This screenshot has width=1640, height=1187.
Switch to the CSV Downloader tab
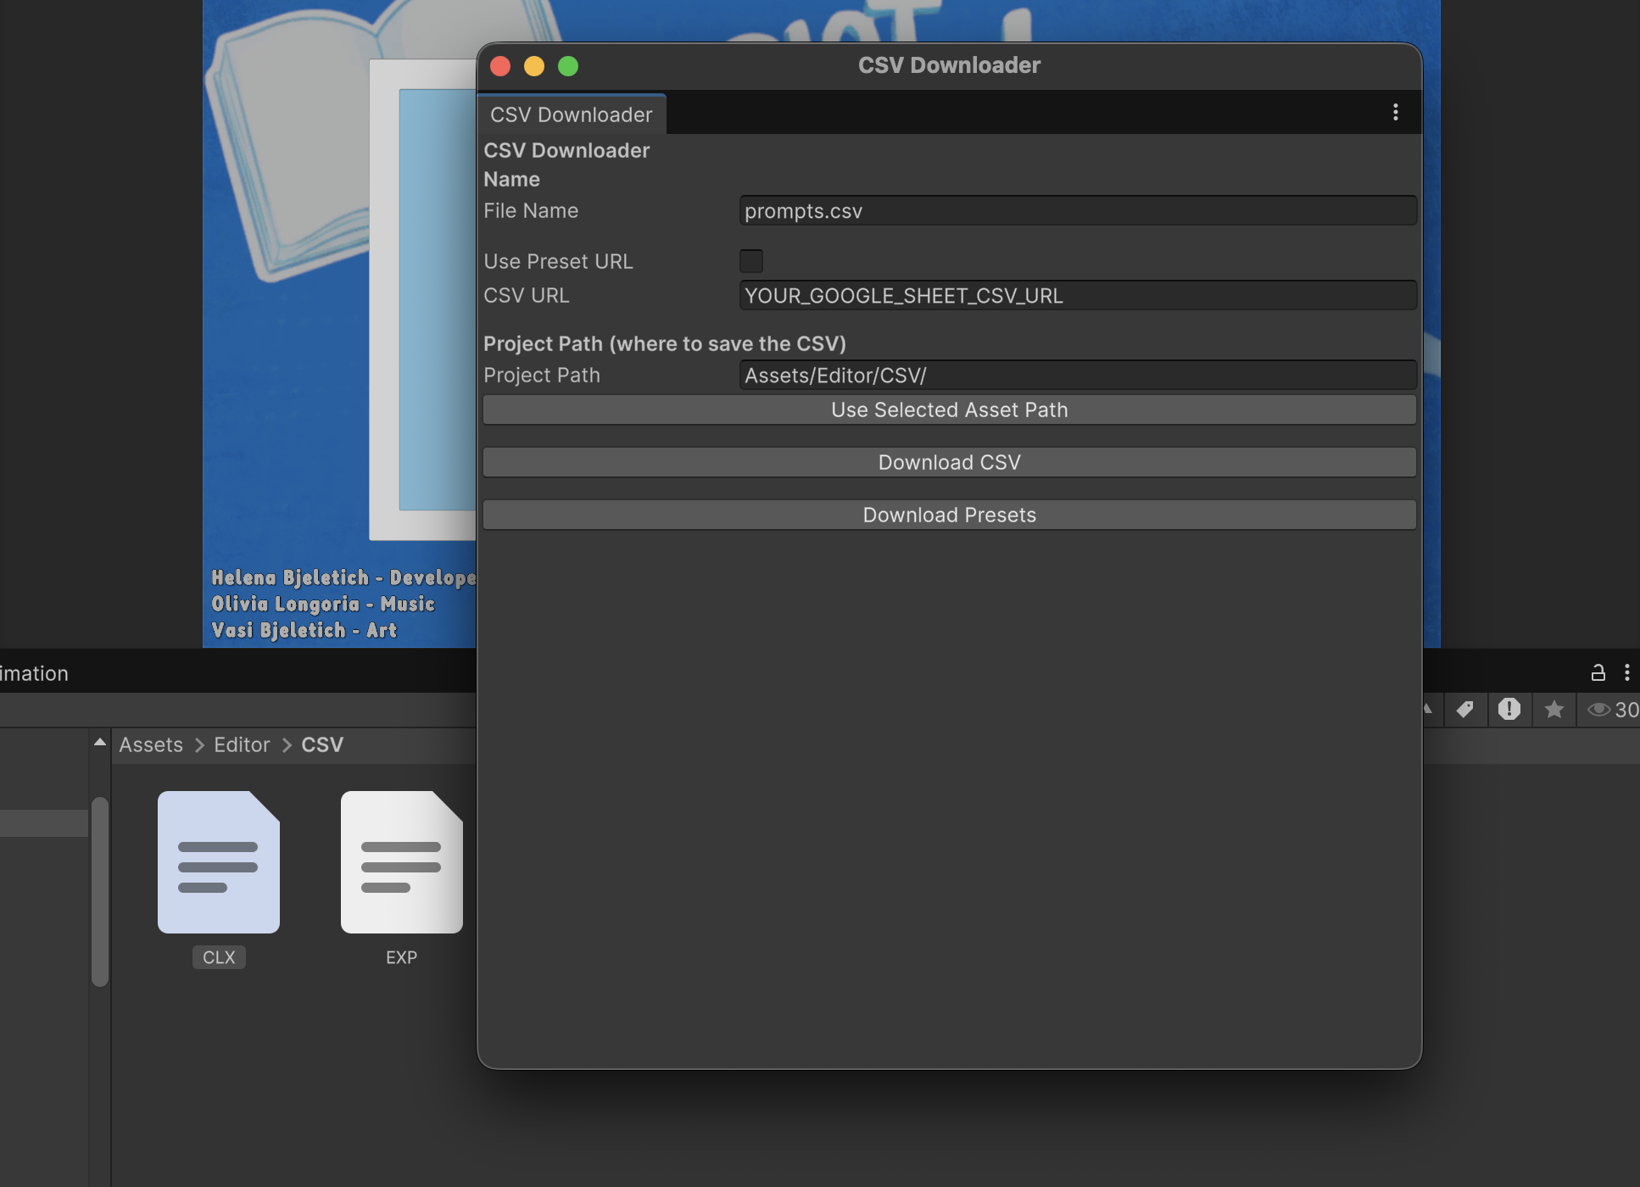point(572,114)
